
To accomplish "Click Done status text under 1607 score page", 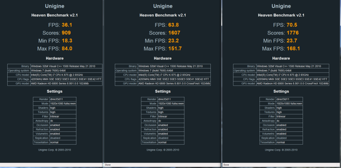I will (x=108, y=165).
